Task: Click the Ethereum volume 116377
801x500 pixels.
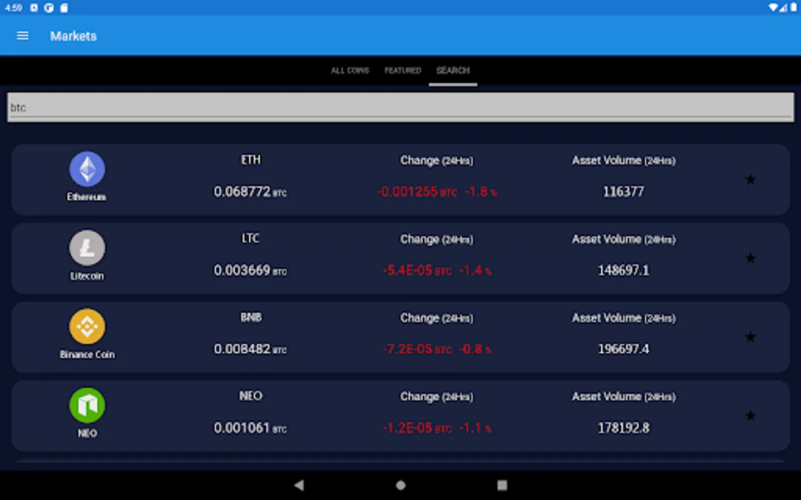Action: pyautogui.click(x=624, y=192)
